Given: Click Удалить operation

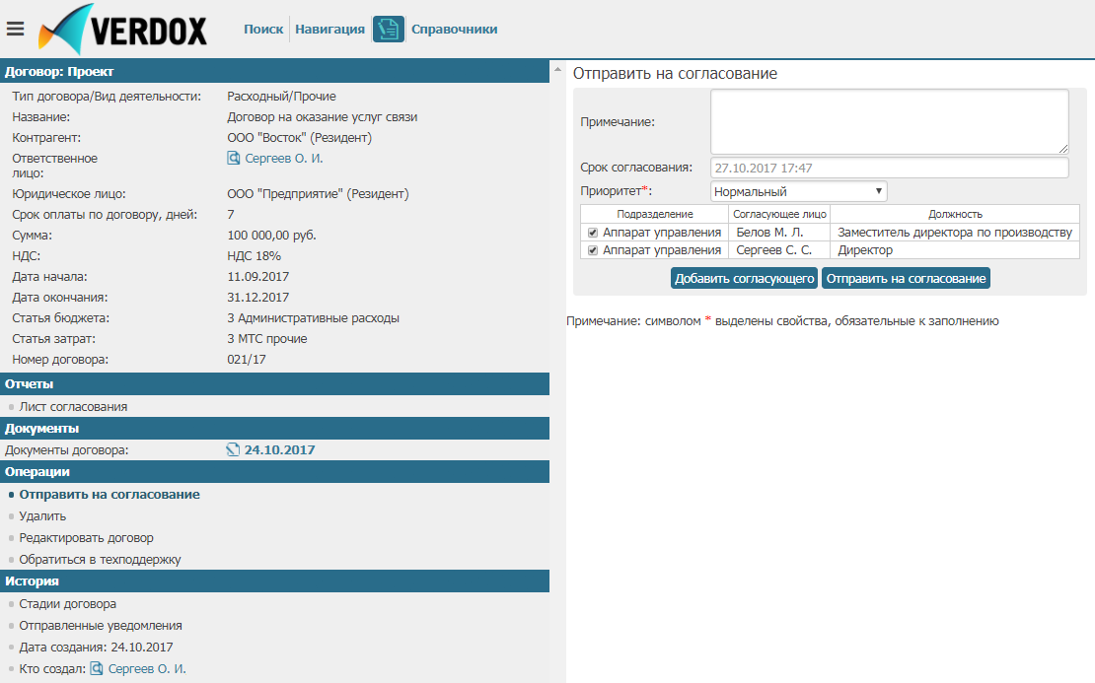Looking at the screenshot, I should point(42,516).
